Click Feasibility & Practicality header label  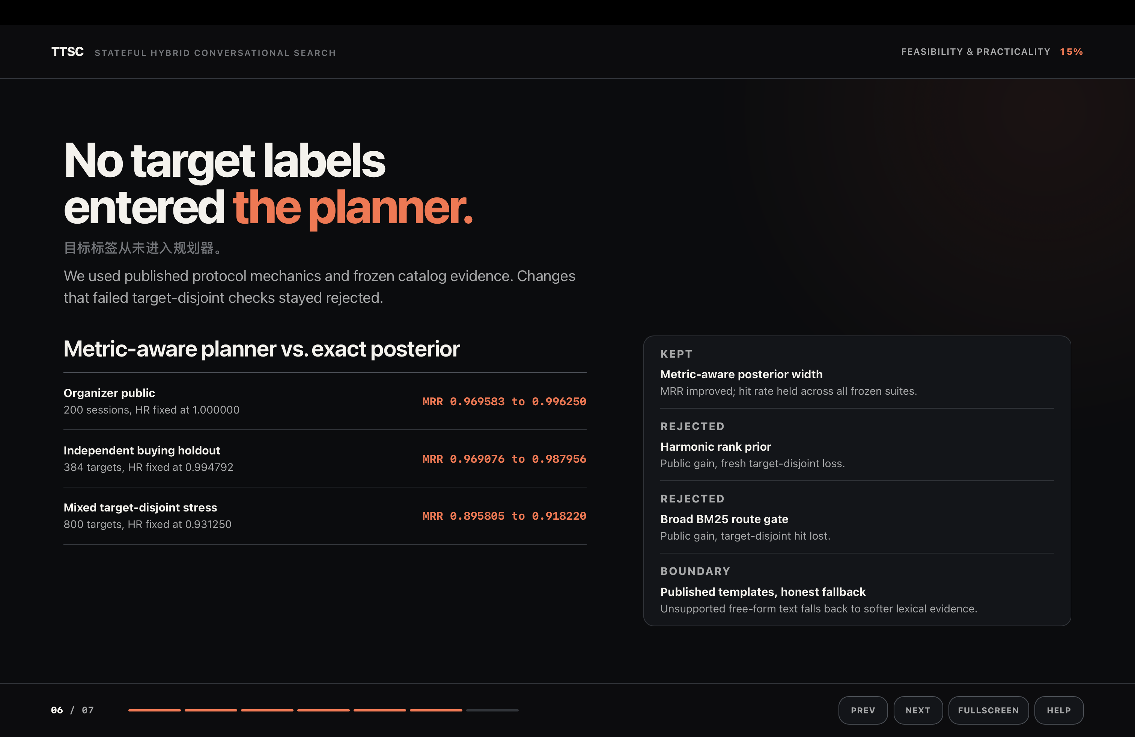click(x=975, y=51)
